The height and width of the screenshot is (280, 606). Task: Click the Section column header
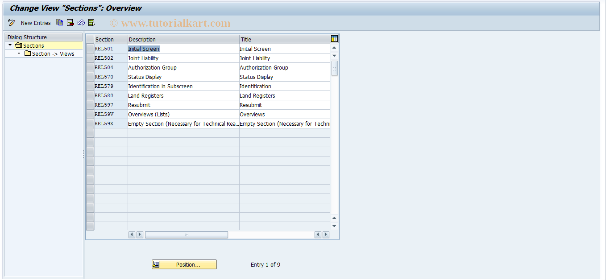(111, 39)
